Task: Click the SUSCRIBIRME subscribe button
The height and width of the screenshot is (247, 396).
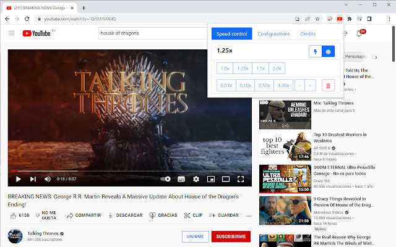Action: (x=231, y=237)
